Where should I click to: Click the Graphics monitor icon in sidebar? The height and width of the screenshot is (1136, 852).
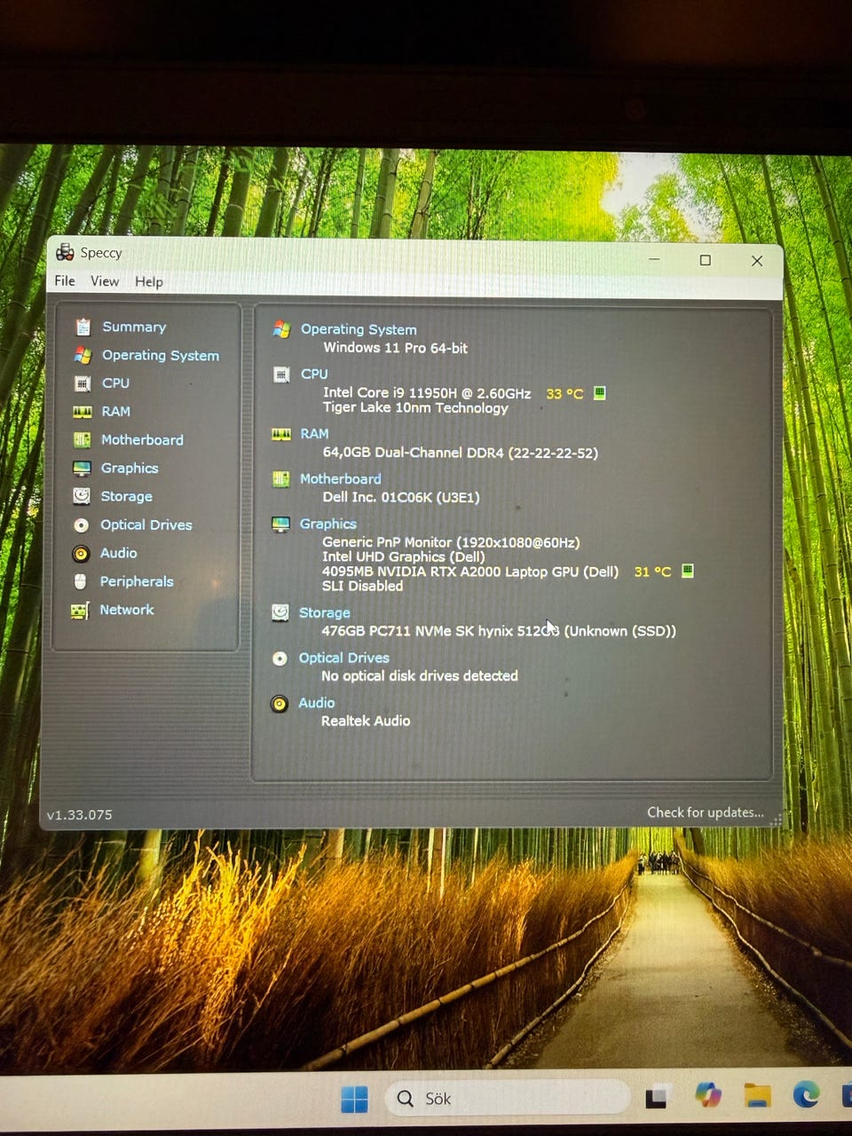click(82, 468)
